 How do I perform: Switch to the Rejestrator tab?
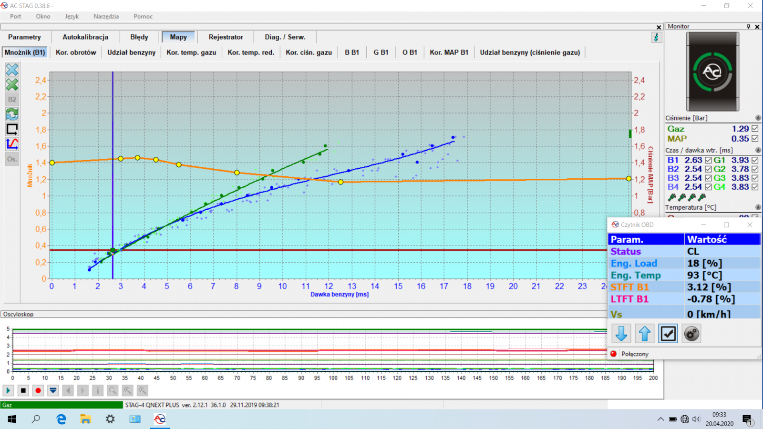[226, 37]
